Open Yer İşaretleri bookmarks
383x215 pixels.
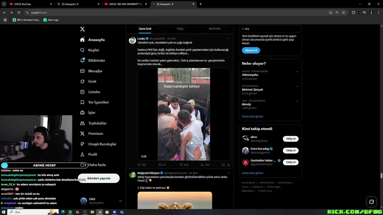tap(94, 102)
